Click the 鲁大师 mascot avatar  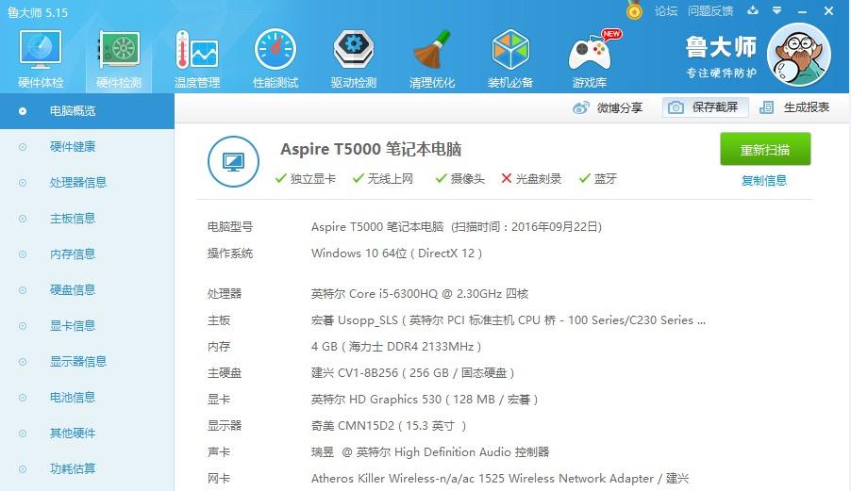[x=798, y=55]
